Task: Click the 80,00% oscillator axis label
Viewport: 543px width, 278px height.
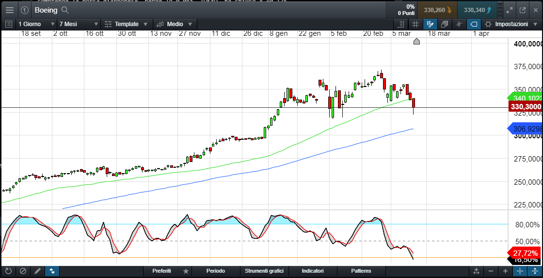Action: click(x=528, y=225)
